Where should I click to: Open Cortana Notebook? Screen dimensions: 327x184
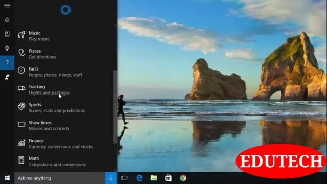7,34
